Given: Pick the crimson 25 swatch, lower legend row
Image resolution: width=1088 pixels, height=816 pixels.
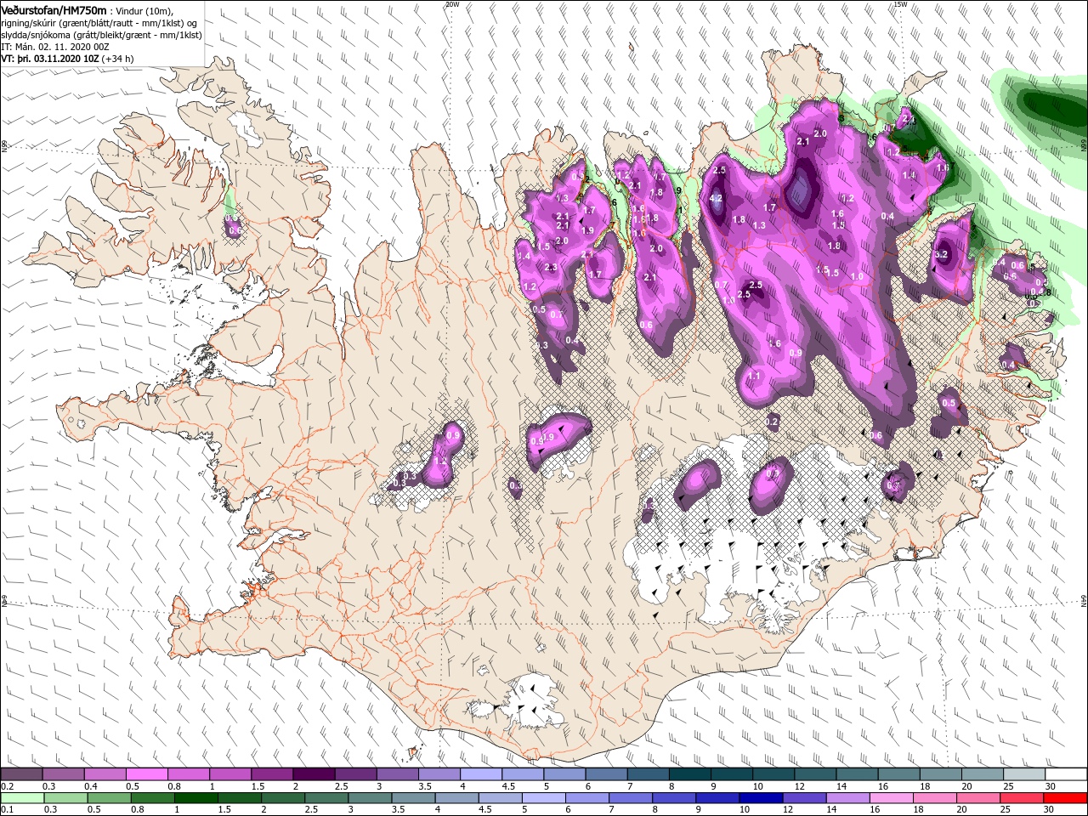Looking at the screenshot, I should coord(1022,797).
